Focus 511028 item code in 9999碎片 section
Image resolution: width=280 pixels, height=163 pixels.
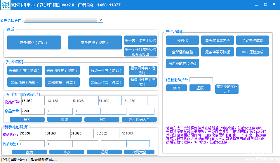[x=84, y=101]
